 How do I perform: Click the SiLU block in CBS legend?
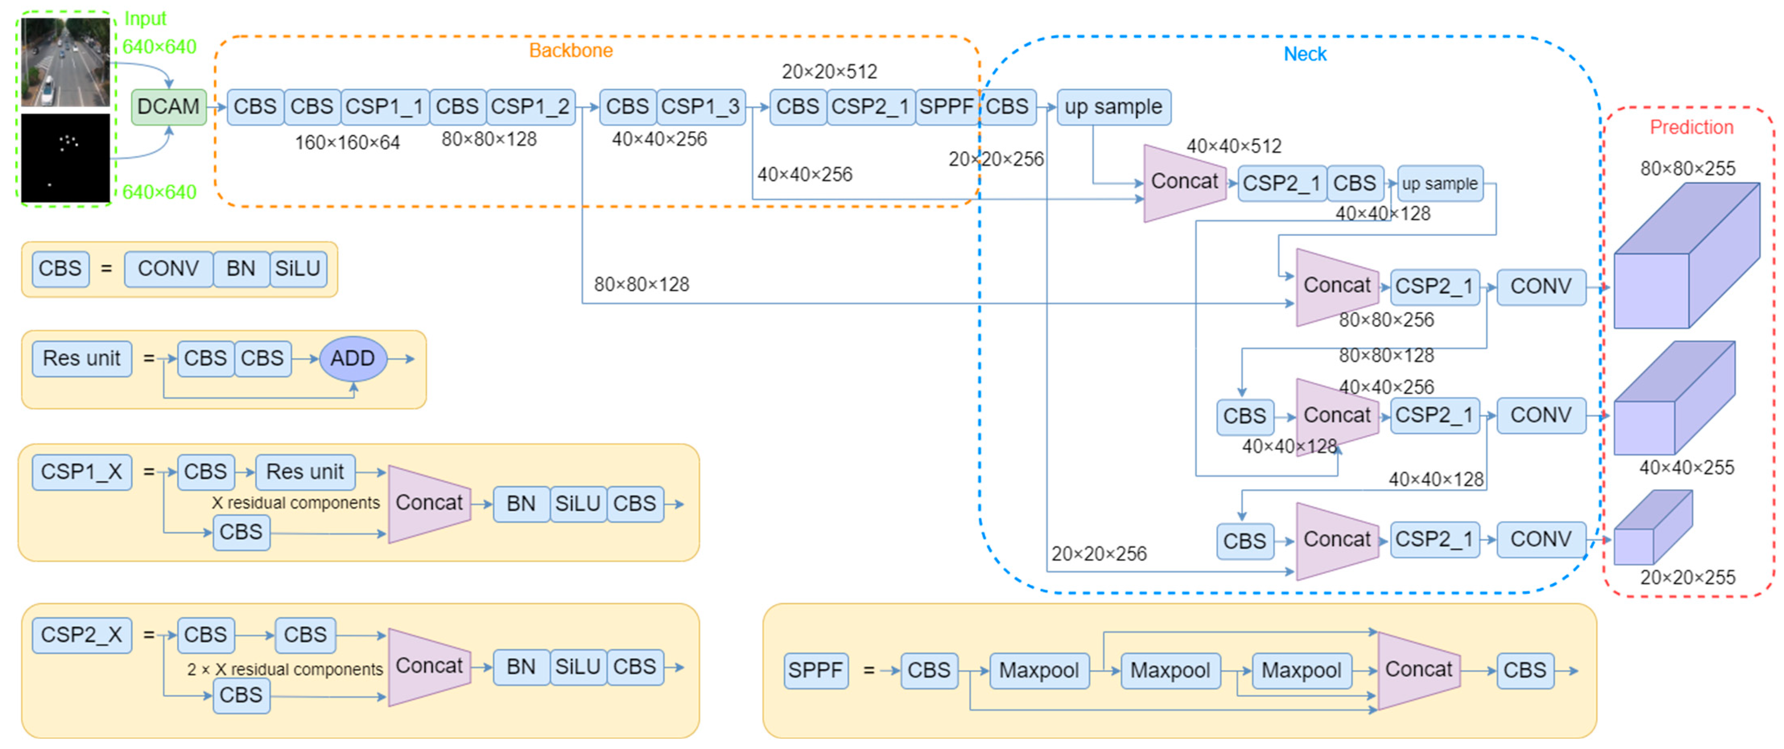click(x=298, y=269)
